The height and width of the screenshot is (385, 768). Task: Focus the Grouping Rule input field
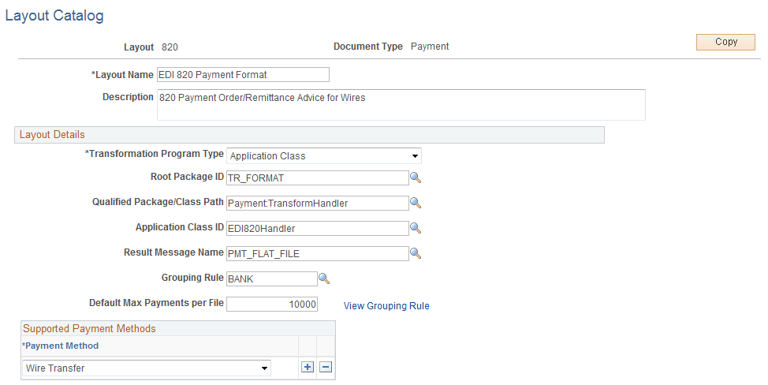click(271, 279)
